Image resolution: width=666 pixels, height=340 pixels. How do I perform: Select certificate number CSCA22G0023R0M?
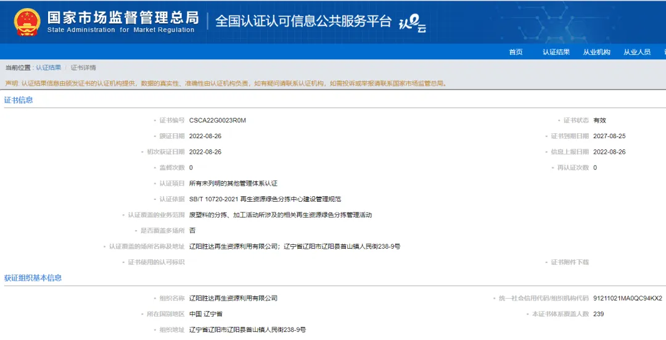point(218,120)
